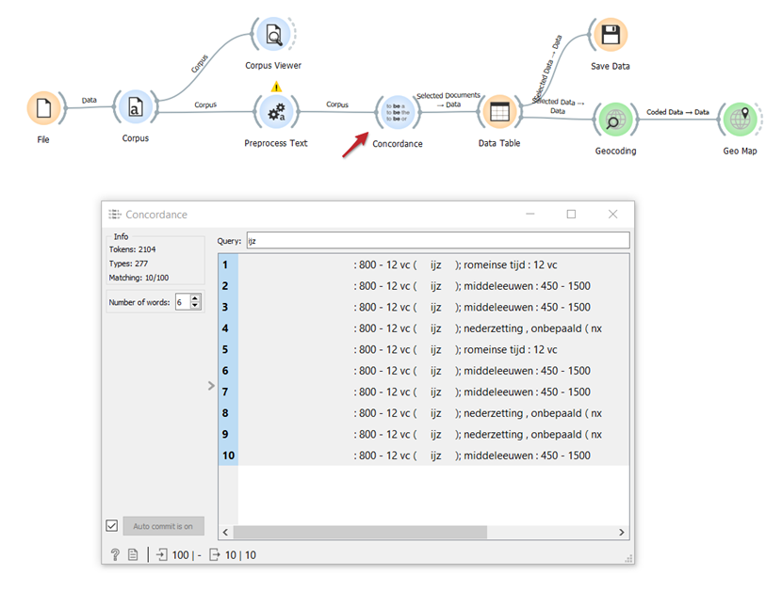Open the report icon in status bar

tap(134, 555)
